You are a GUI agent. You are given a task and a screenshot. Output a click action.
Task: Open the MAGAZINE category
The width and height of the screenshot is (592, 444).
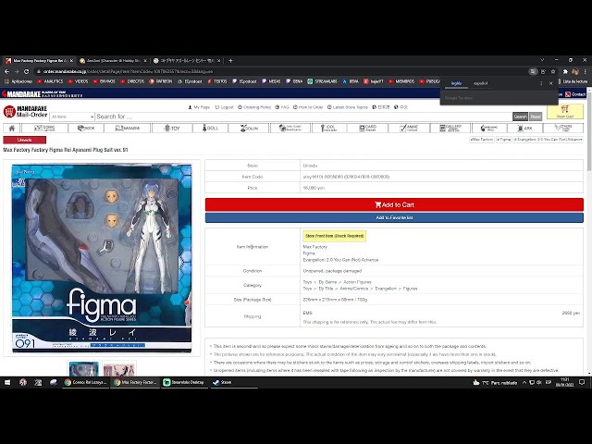[128, 128]
